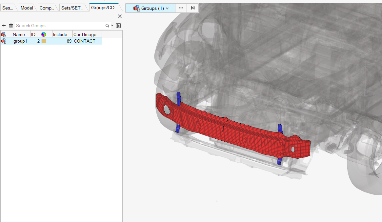Click the entity icon column header
382x222 pixels.
pyautogui.click(x=4, y=34)
